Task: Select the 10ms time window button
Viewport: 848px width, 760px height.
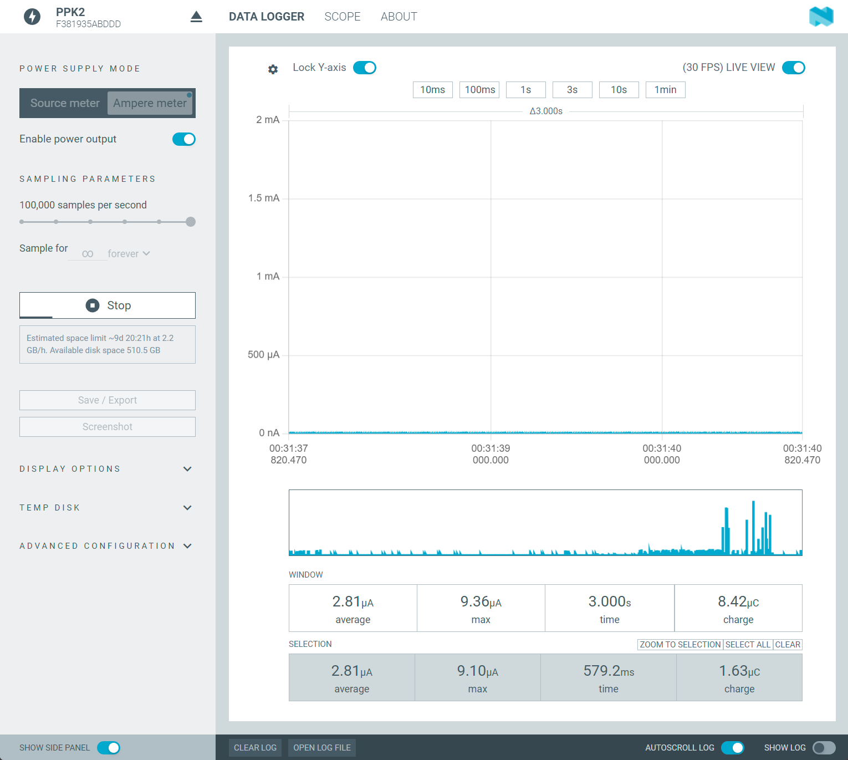Action: [432, 90]
